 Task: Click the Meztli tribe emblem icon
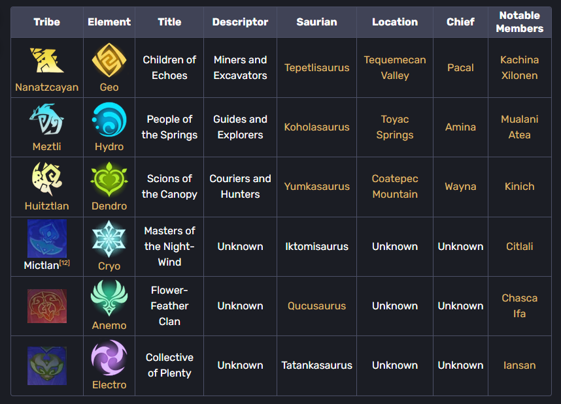pyautogui.click(x=46, y=121)
